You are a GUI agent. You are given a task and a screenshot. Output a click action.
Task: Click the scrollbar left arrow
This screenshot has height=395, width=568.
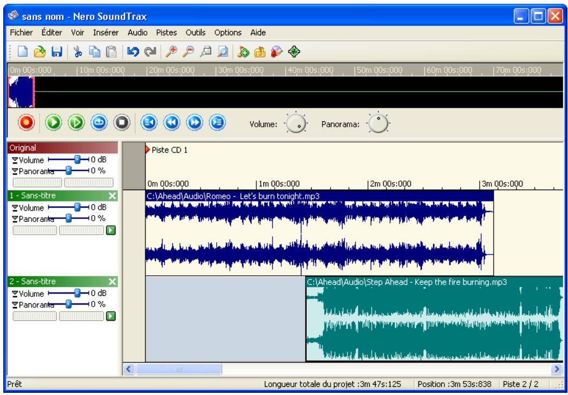point(129,370)
